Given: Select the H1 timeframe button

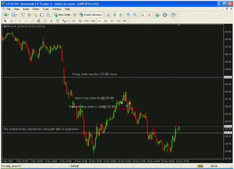Looking at the screenshot, I should pyautogui.click(x=99, y=21).
